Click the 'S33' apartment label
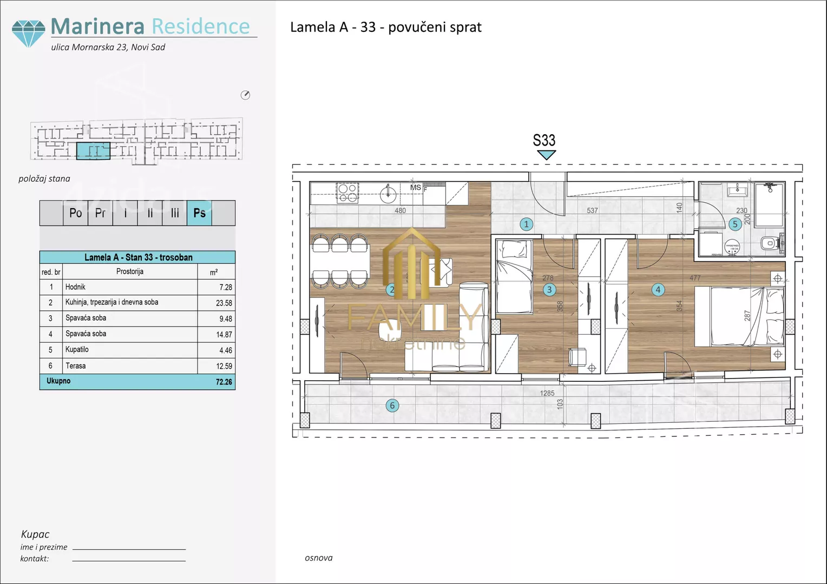Screen dimensions: 827x584 point(544,141)
